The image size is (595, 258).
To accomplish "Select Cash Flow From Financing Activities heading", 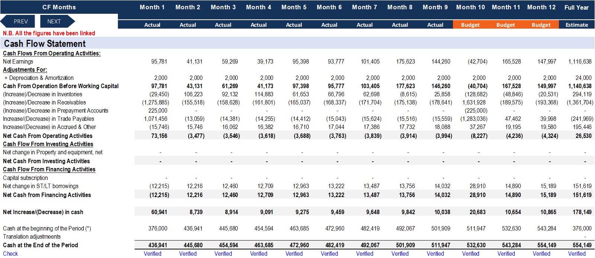I will click(49, 169).
